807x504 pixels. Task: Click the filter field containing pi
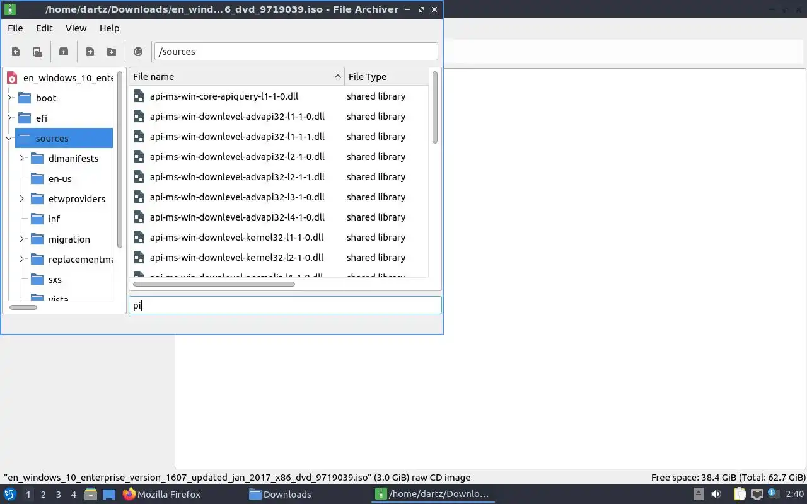point(285,306)
